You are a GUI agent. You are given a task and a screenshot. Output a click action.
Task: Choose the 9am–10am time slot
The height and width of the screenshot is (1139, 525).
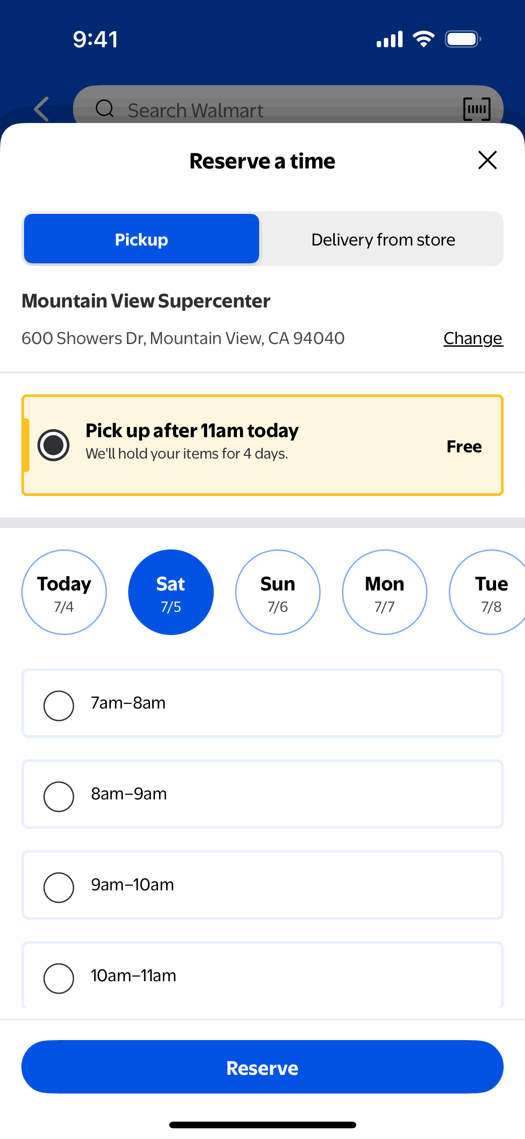click(x=59, y=887)
